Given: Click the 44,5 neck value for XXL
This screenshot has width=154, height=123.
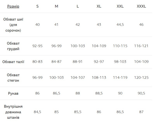Looking at the screenshot, I should [120, 25].
